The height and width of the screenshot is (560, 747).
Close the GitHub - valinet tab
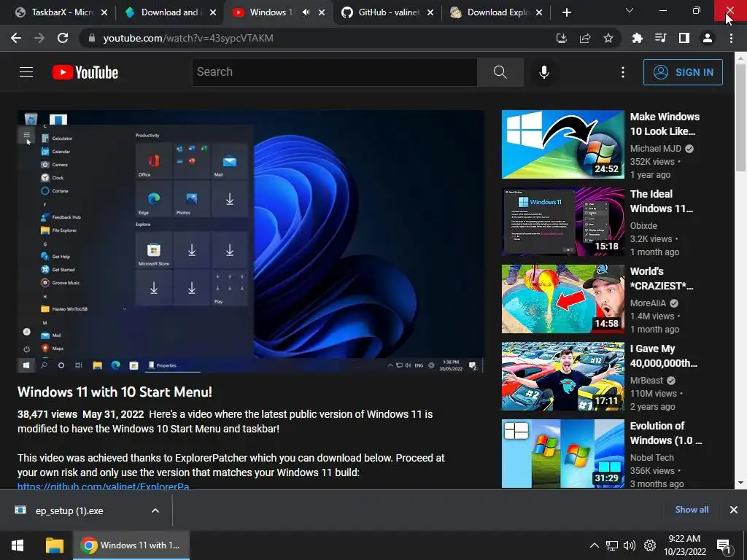430,12
